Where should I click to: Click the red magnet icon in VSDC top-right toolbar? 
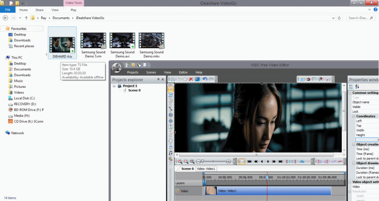(x=308, y=79)
